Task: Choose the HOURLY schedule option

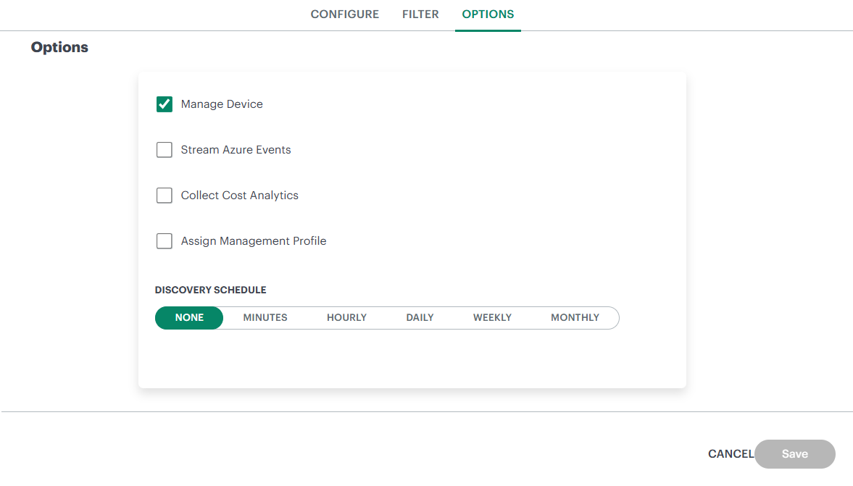Action: [x=346, y=318]
